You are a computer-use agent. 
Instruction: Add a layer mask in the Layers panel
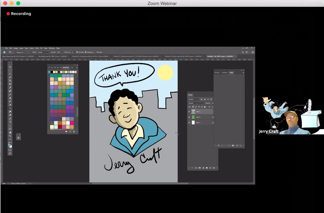tap(199, 168)
